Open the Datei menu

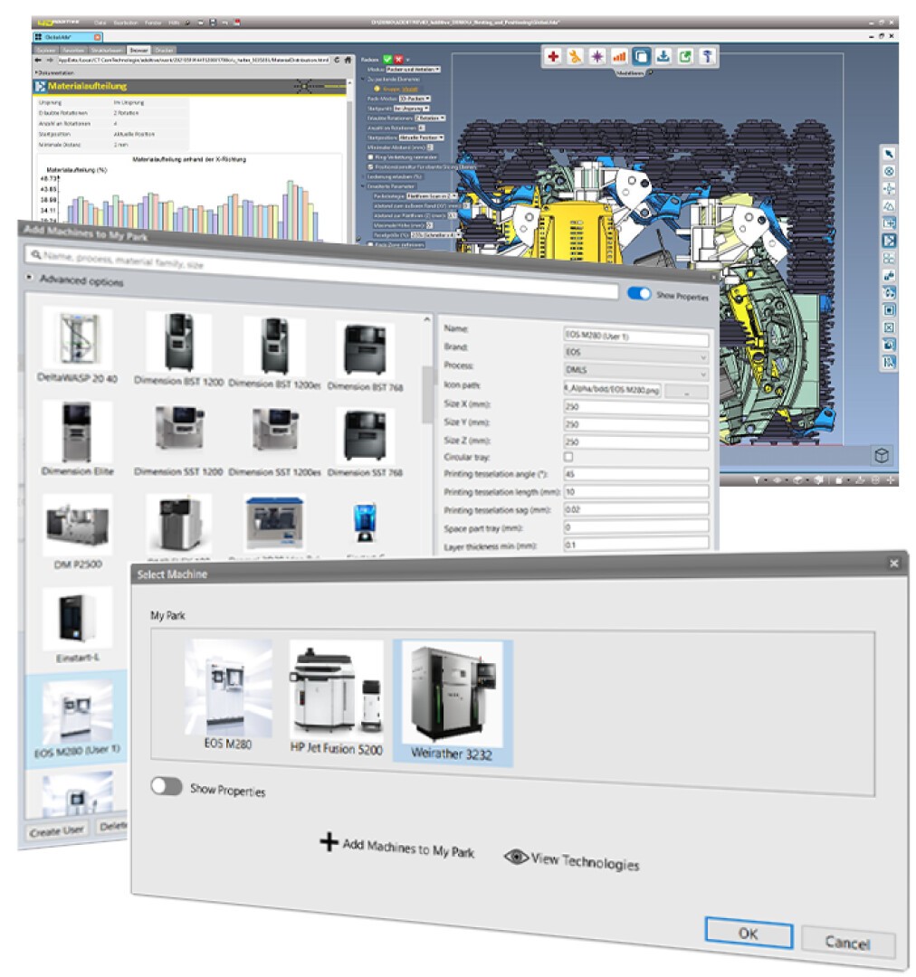point(100,23)
